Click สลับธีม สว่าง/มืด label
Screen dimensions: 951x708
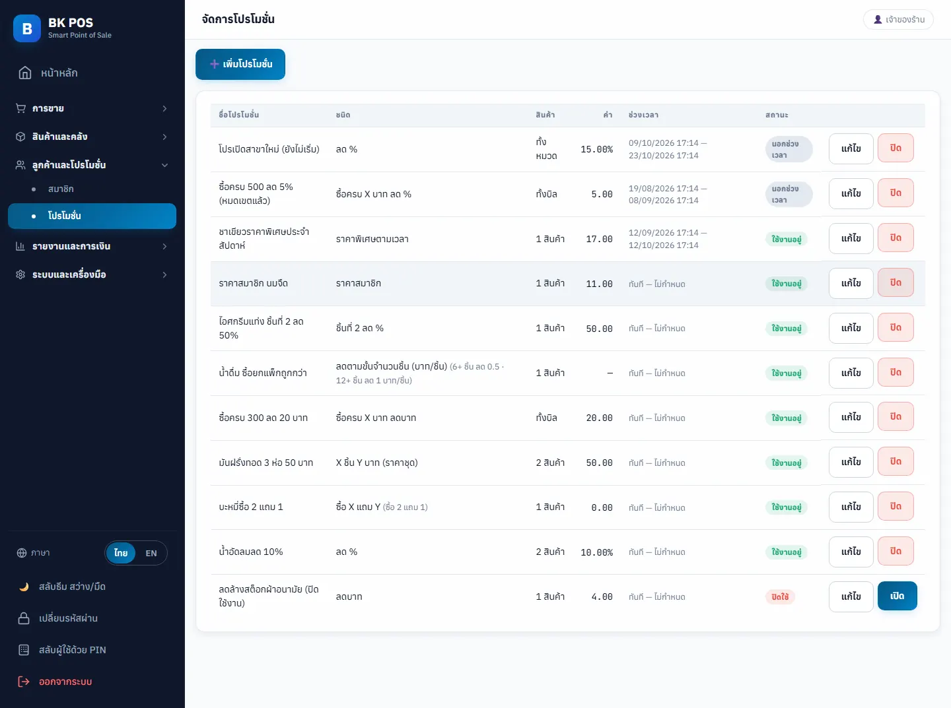(72, 587)
